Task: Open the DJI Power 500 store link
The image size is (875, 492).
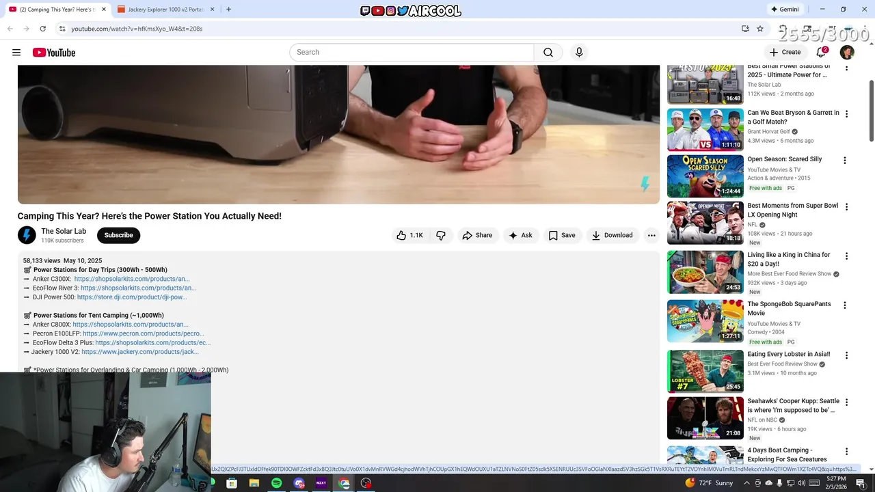Action: pyautogui.click(x=132, y=297)
